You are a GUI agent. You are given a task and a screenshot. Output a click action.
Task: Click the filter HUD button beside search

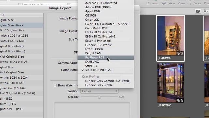198,11
